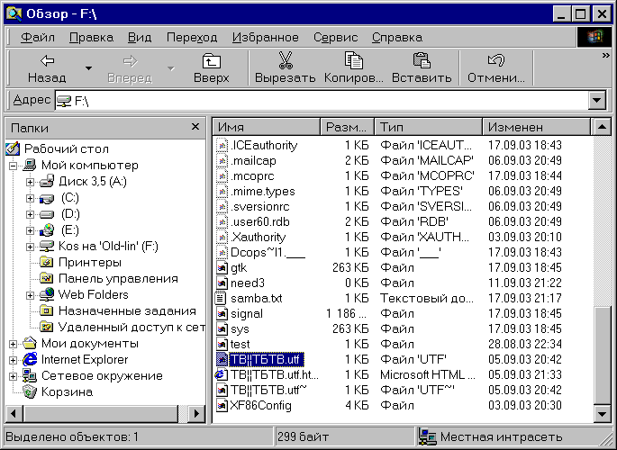
Task: Click the Up (Вверх) folder icon
Action: (x=211, y=61)
